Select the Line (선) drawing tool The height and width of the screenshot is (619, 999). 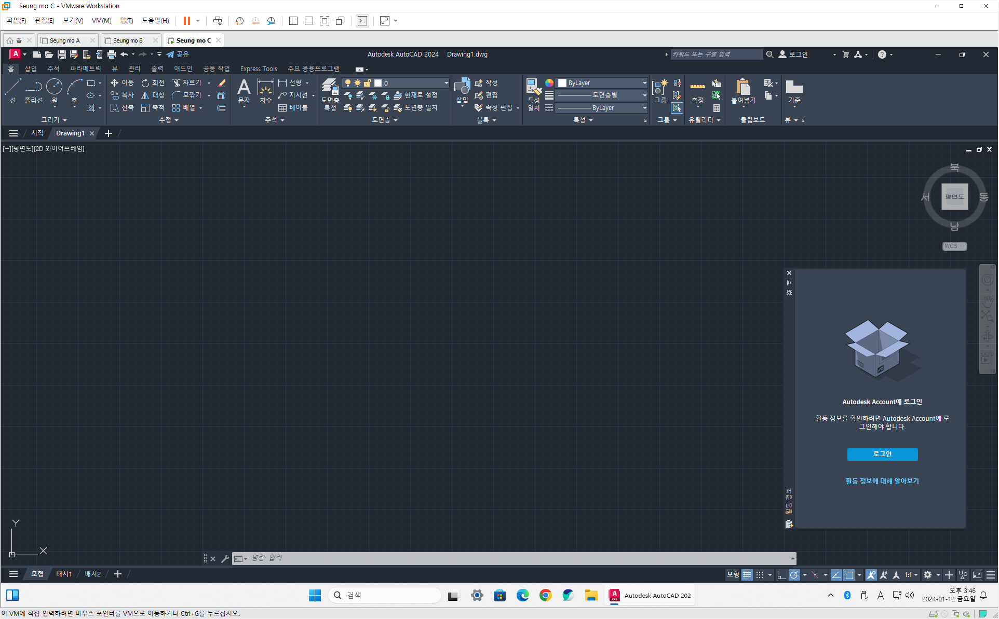[x=13, y=91]
